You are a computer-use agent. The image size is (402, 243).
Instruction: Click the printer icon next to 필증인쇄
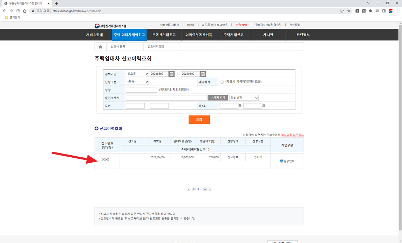tap(281, 161)
